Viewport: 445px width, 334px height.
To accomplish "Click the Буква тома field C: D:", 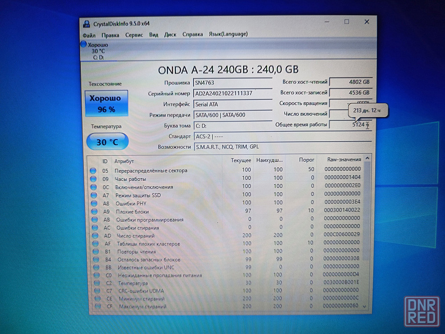I will [x=233, y=126].
